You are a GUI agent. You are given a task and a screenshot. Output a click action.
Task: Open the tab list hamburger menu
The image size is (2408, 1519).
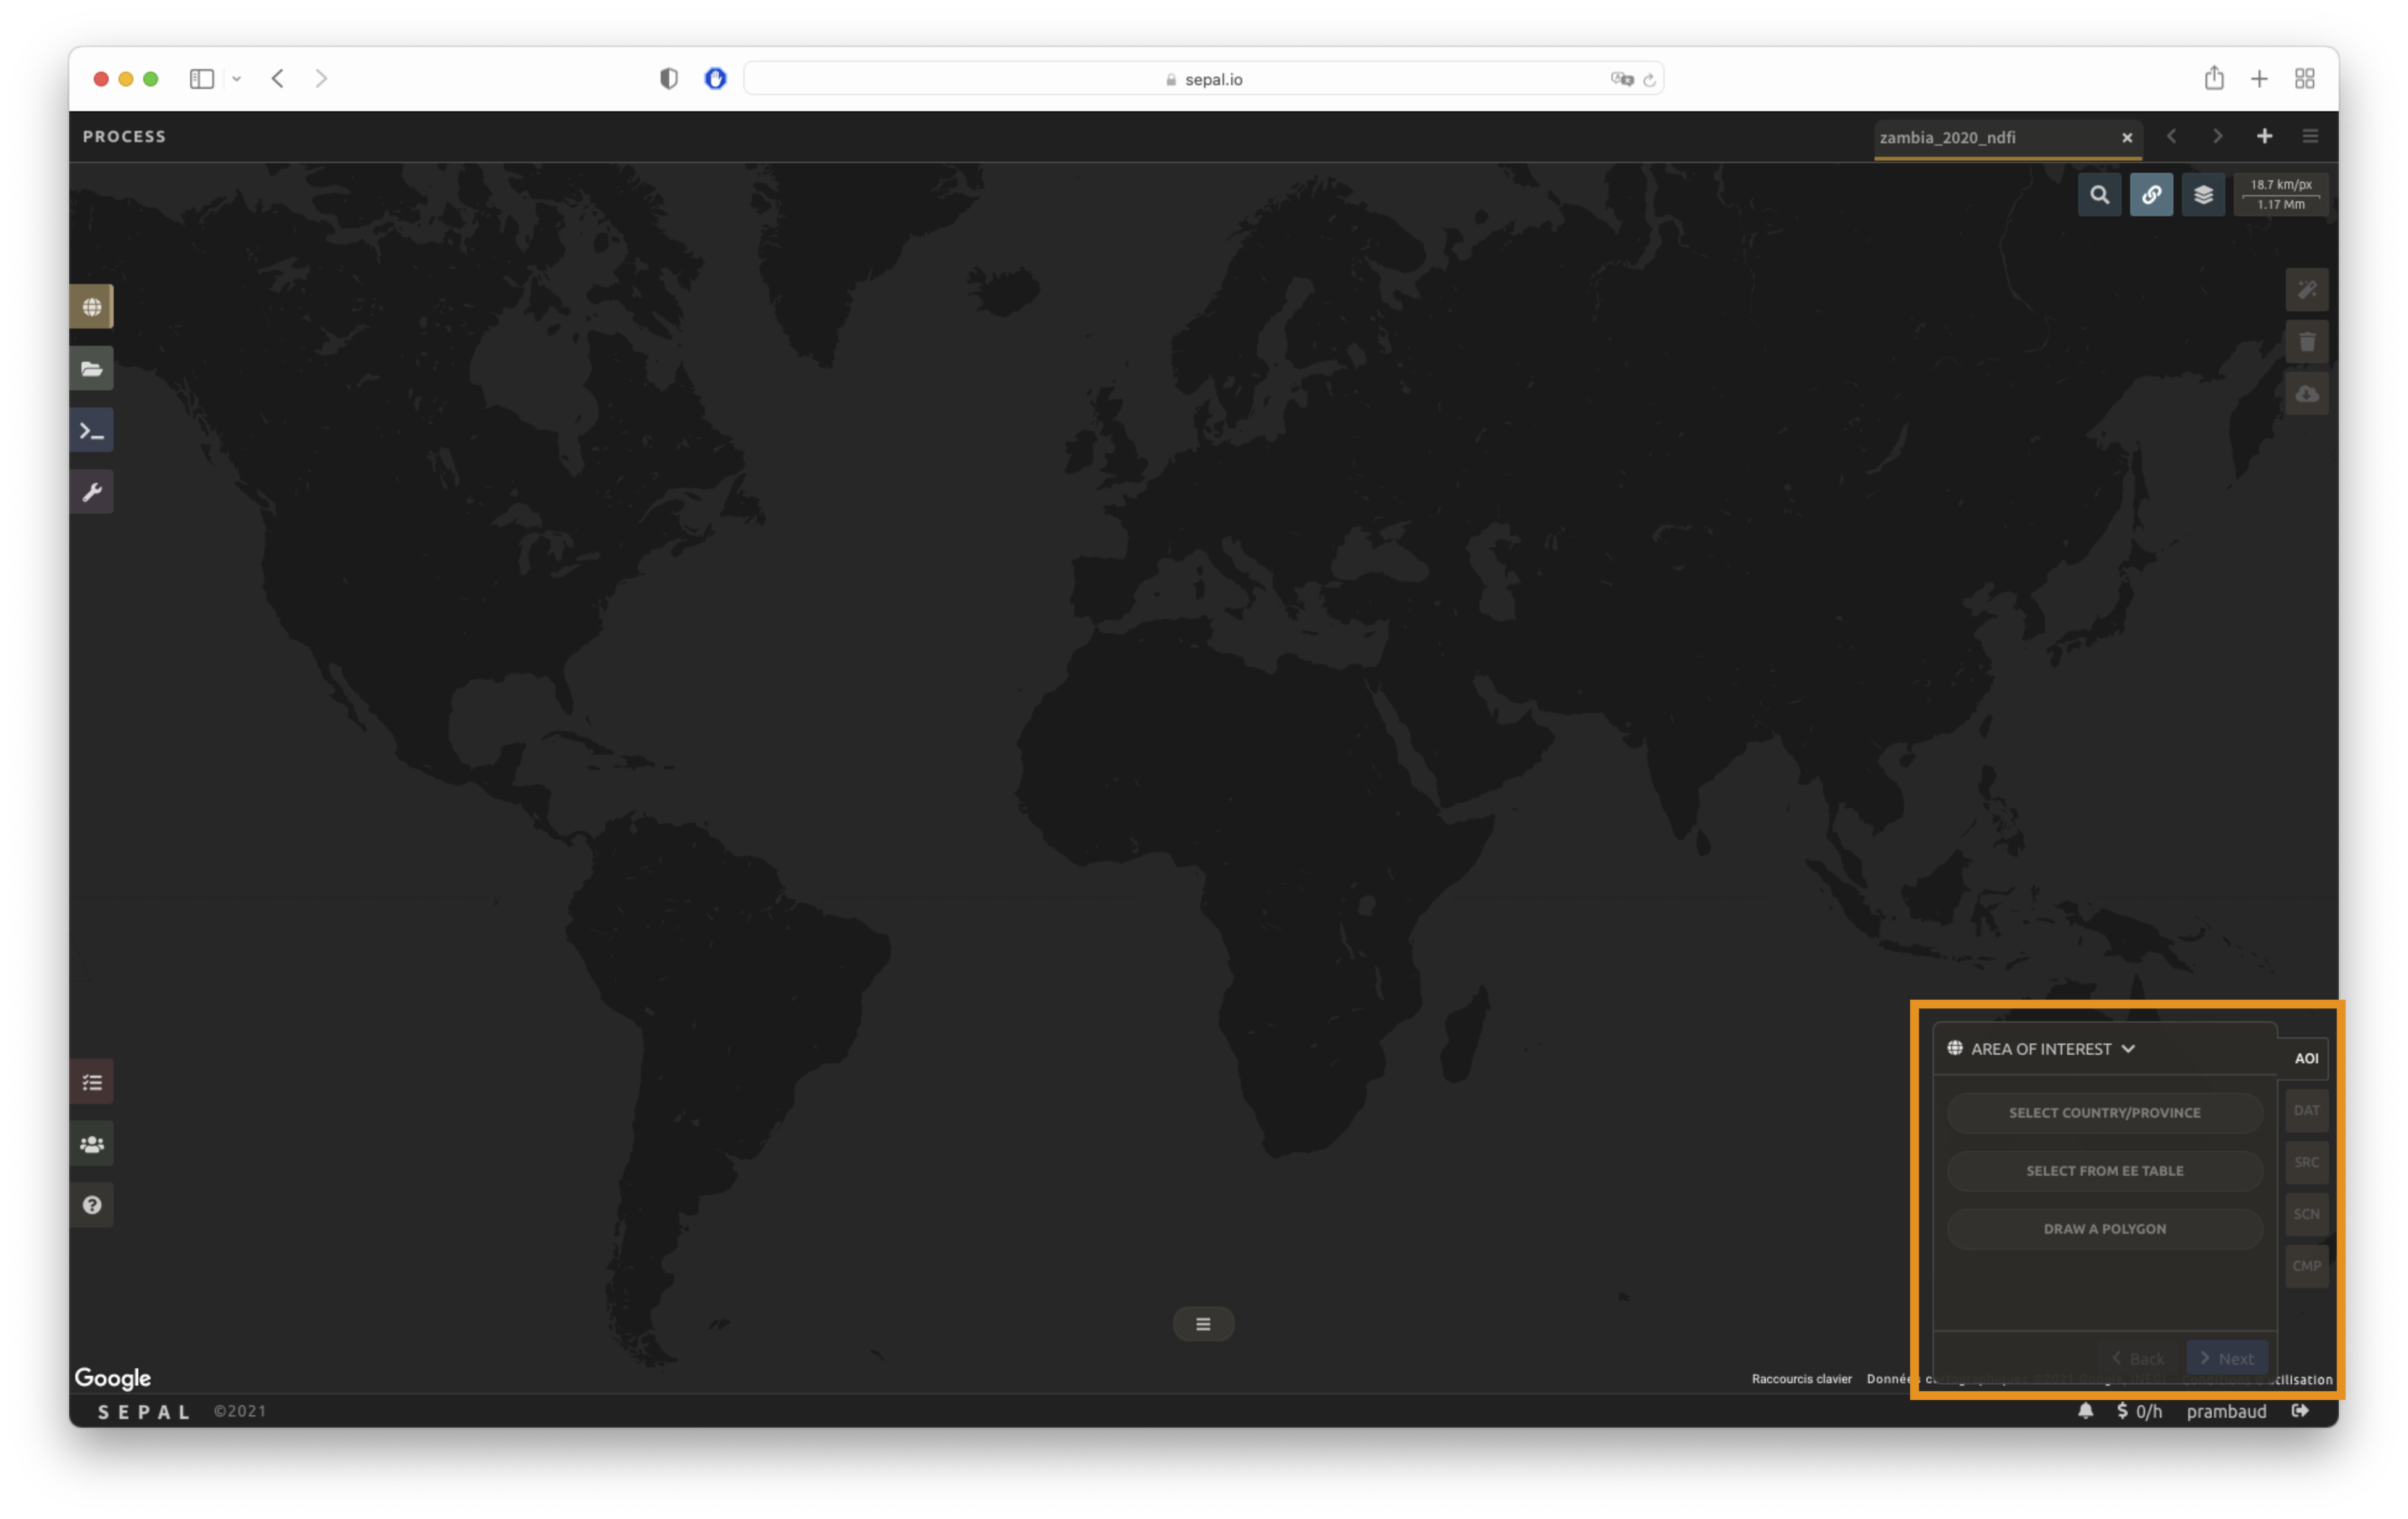pos(2310,136)
